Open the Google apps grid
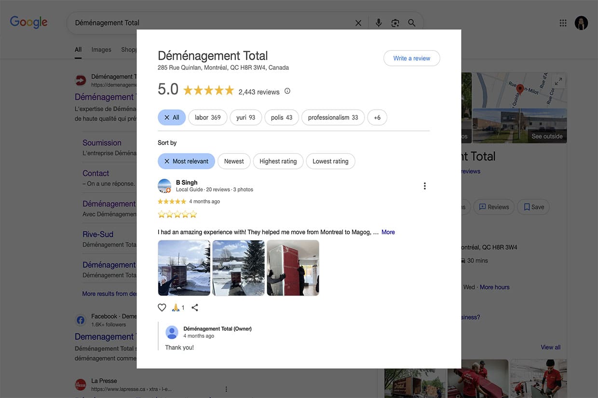Screen dimensions: 598x398 [563, 23]
